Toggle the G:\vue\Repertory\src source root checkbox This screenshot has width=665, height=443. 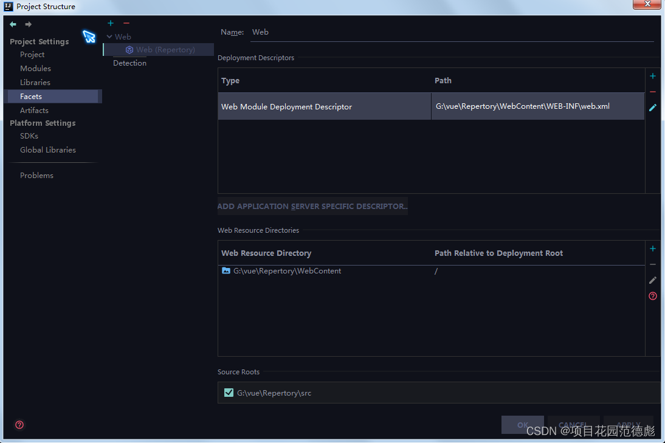click(229, 393)
